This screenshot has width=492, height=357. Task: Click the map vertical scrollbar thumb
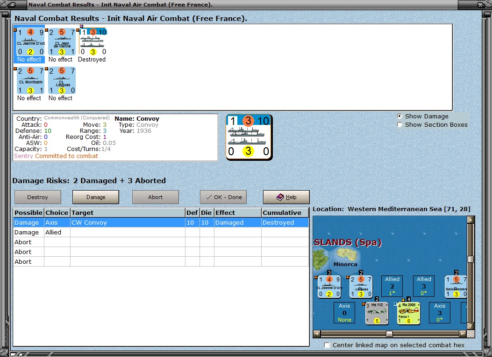(471, 259)
